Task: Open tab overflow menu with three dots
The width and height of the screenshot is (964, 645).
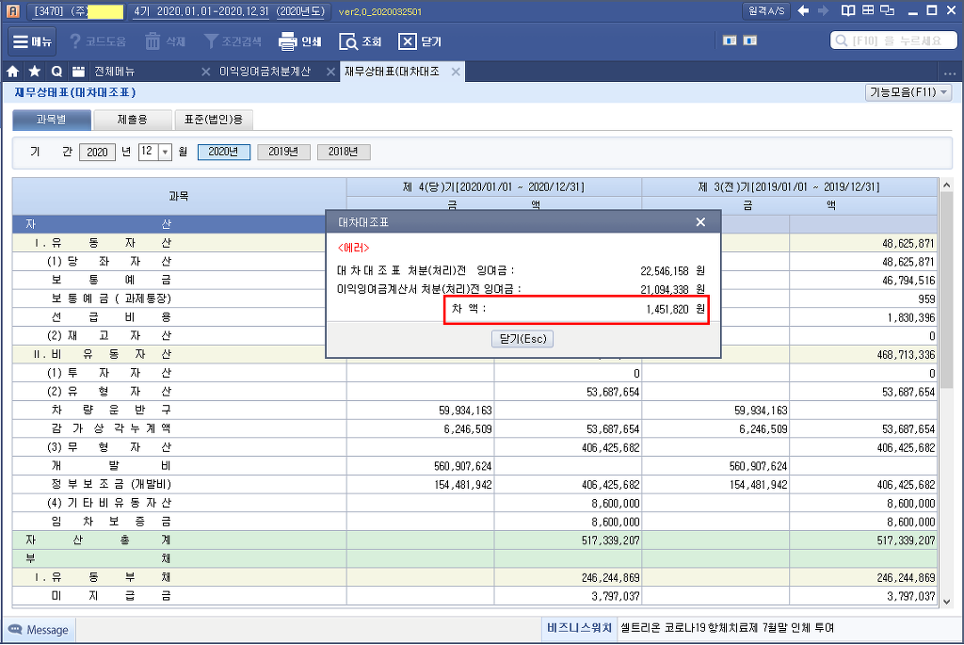Action: click(x=948, y=73)
